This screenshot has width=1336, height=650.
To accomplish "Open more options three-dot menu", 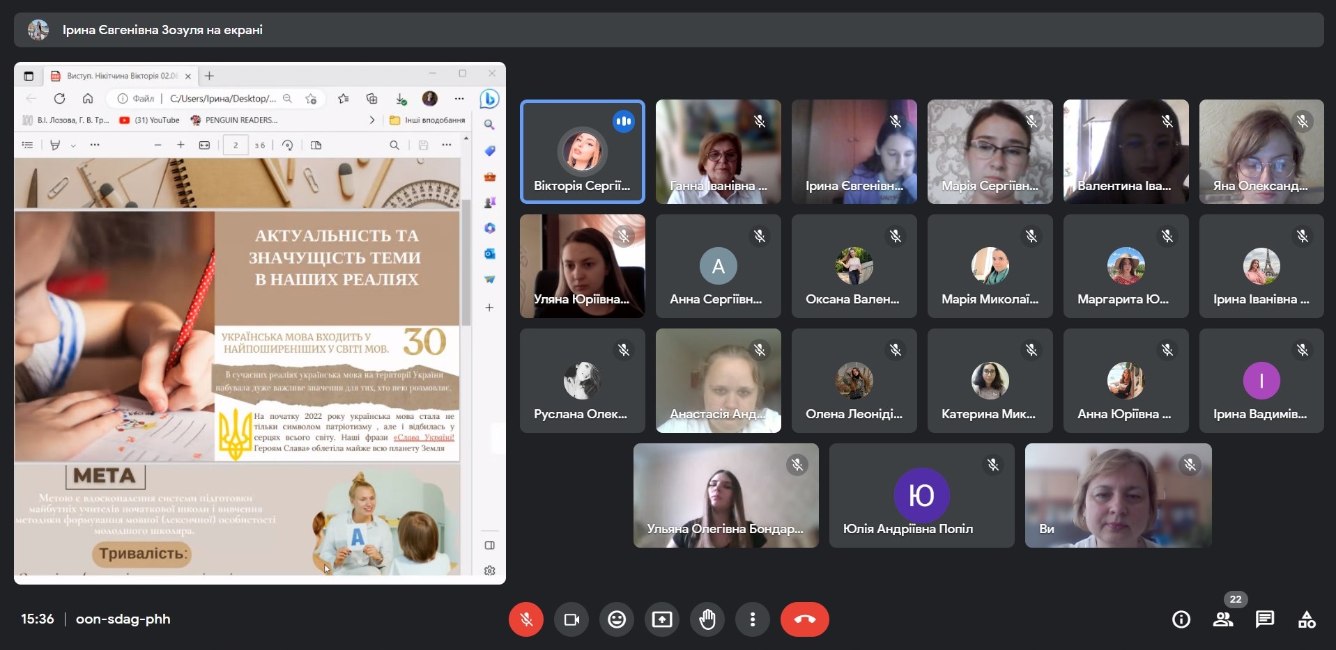I will click(753, 619).
